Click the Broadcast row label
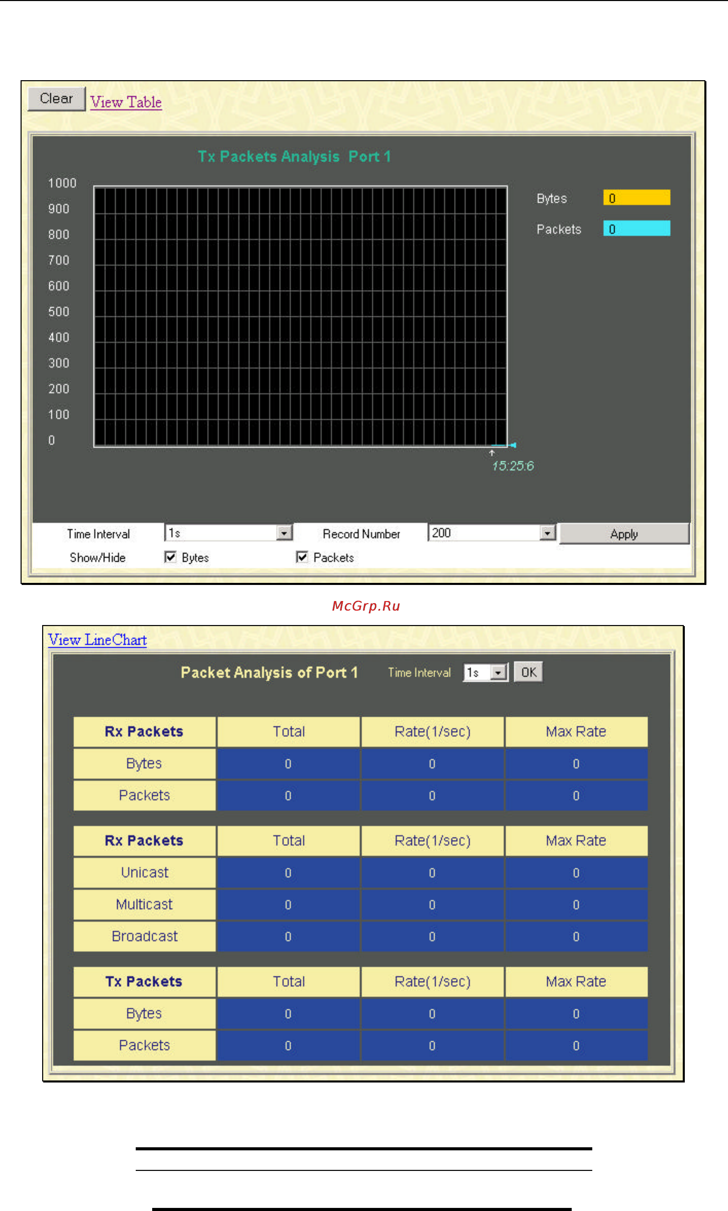Screen dimensions: 728x1211 pyautogui.click(x=145, y=936)
